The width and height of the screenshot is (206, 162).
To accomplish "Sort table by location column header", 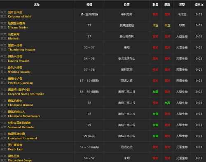I will pos(126,5).
